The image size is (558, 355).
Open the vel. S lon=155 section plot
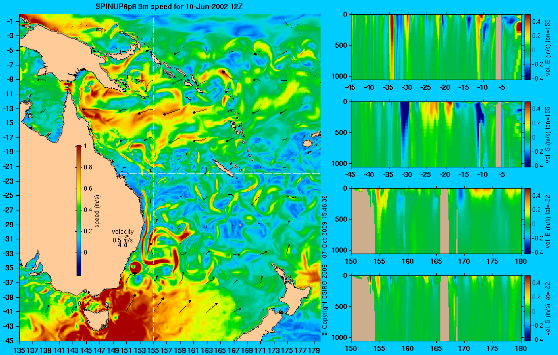click(x=436, y=134)
